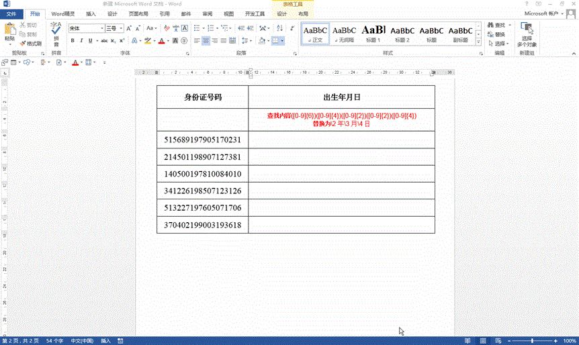Click the 标题 1 heading style
Viewport: 579px width, 345px height.
[373, 33]
